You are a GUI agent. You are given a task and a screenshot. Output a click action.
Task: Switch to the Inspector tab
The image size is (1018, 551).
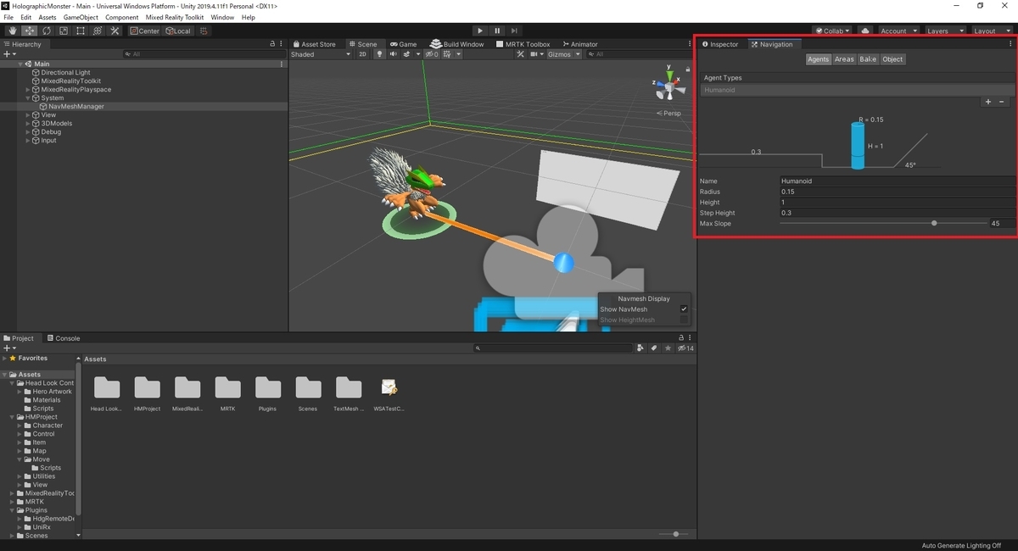pos(720,44)
